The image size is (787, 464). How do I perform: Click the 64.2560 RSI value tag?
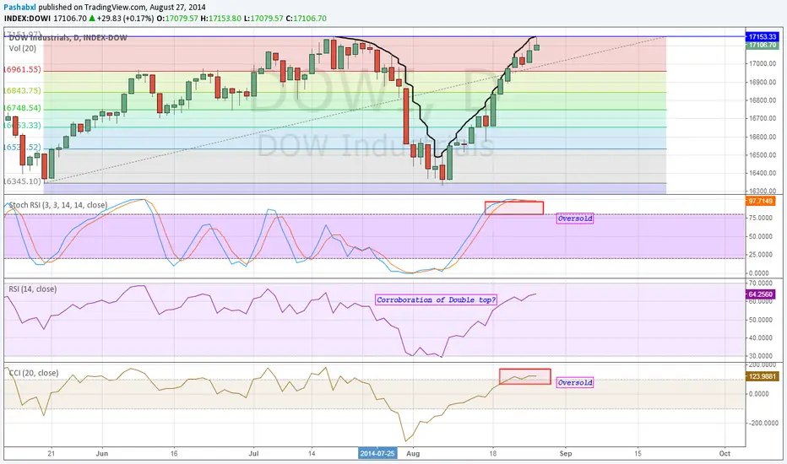click(761, 294)
